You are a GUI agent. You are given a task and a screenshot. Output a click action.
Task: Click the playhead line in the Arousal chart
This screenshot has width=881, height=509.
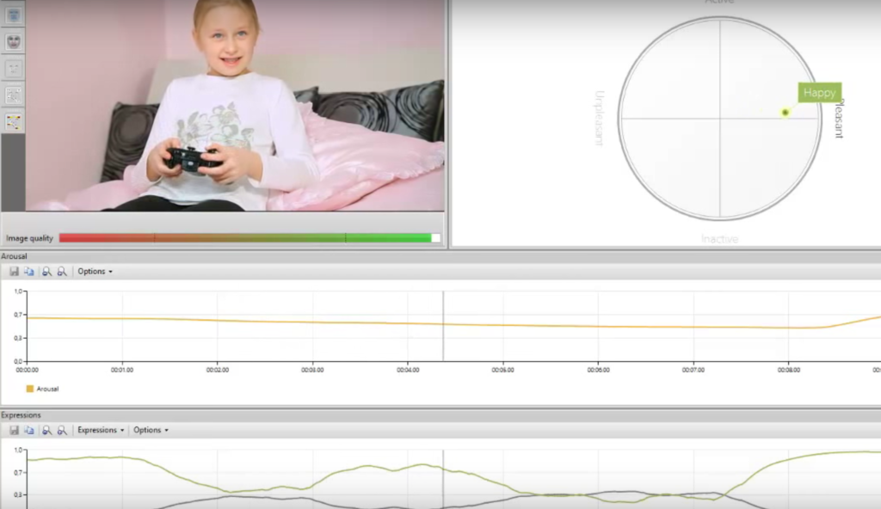[x=443, y=326]
